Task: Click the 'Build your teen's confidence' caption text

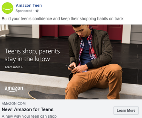Action: tap(63, 19)
